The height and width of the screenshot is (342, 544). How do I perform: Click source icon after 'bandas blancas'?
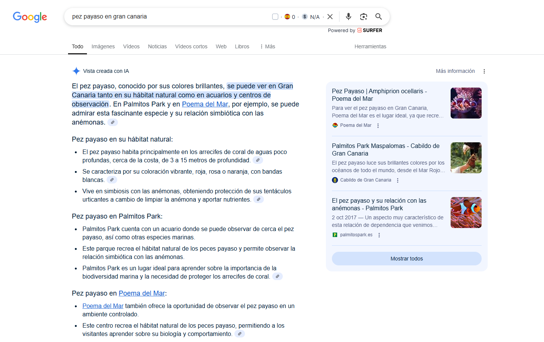click(112, 180)
